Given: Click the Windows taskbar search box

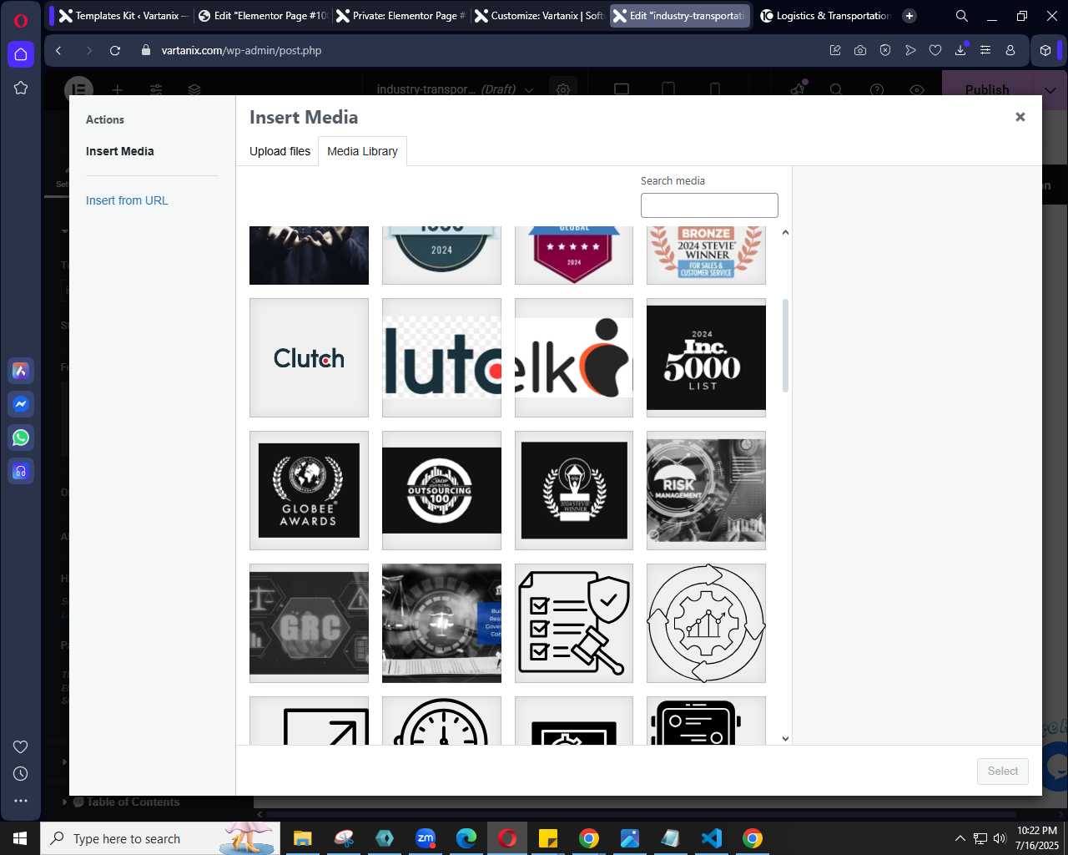Looking at the screenshot, I should (x=160, y=838).
